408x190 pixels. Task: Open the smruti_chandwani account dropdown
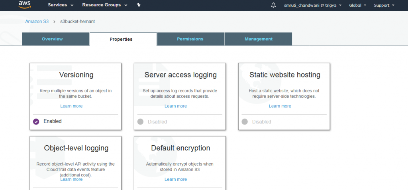point(313,5)
